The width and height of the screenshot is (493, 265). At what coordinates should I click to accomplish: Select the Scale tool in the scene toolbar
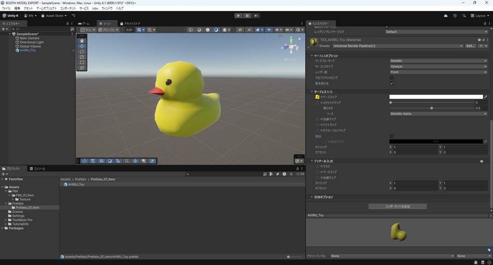82,57
